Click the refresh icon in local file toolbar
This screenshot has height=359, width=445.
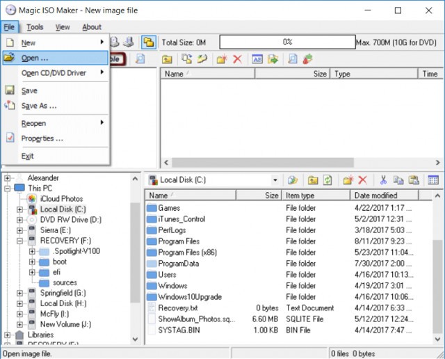point(327,180)
